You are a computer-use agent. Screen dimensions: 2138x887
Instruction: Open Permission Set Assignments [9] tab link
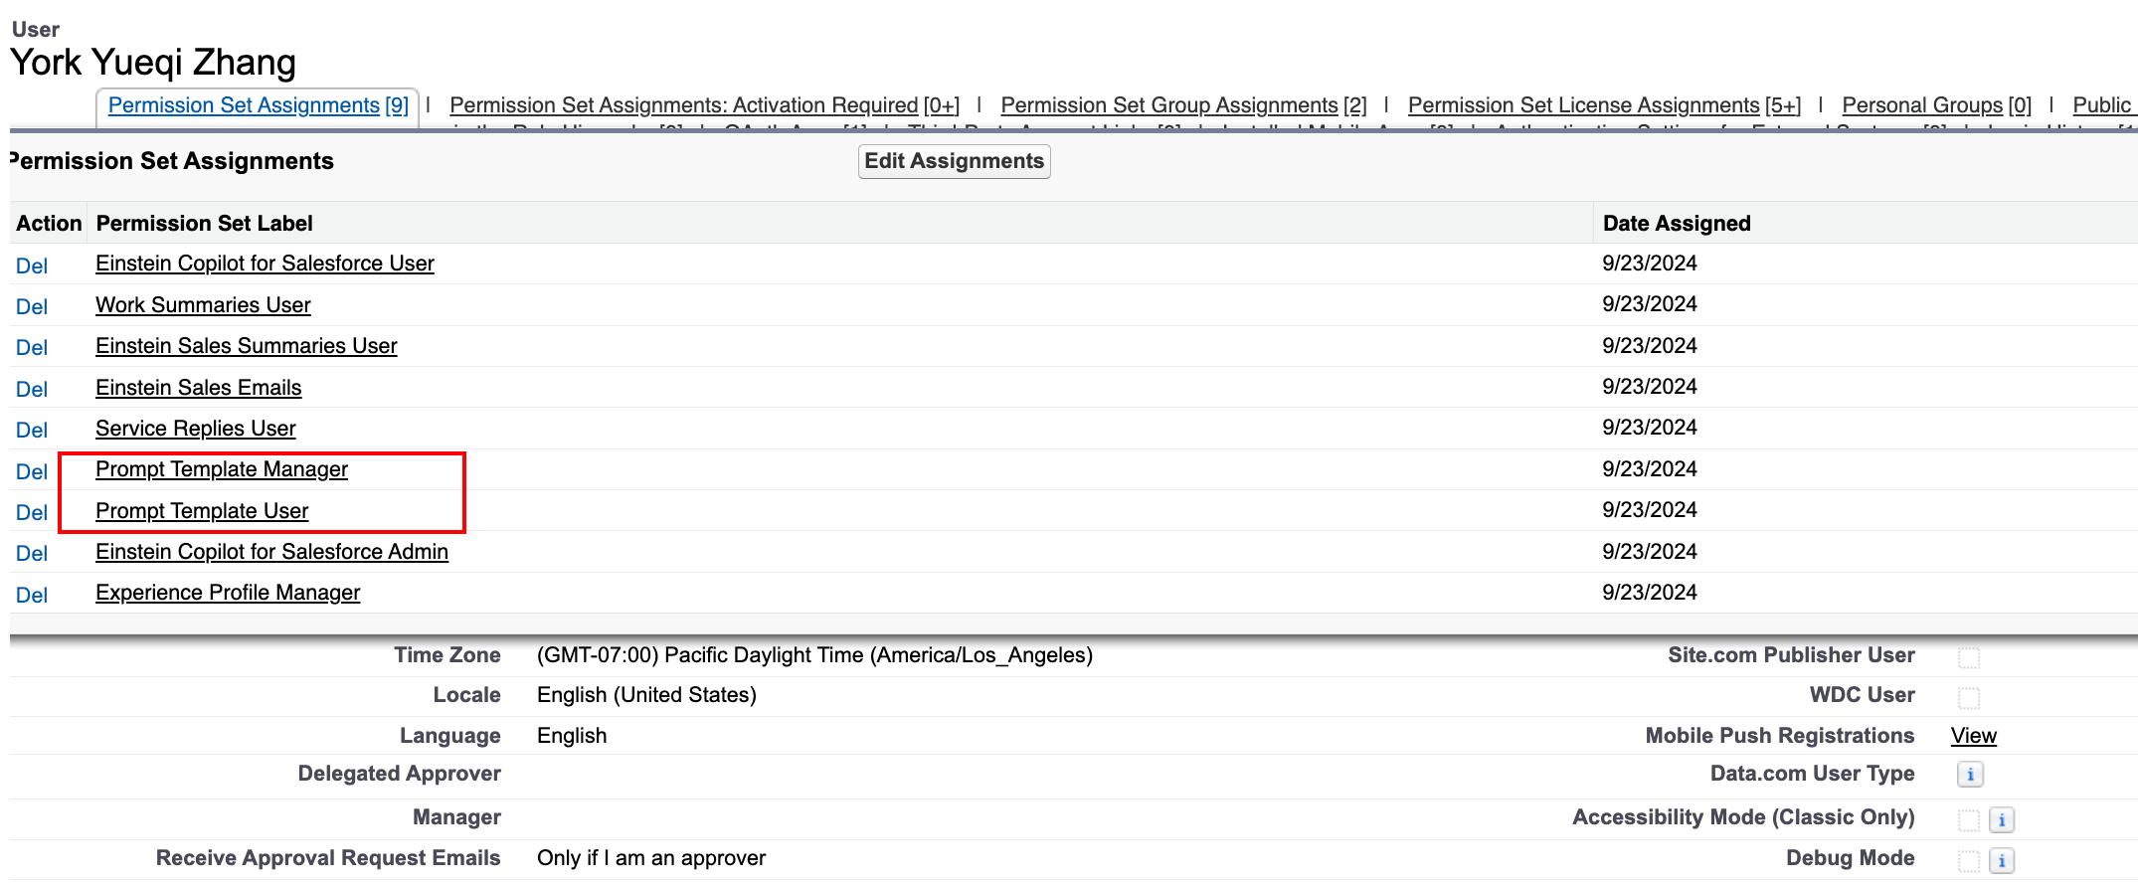259,105
